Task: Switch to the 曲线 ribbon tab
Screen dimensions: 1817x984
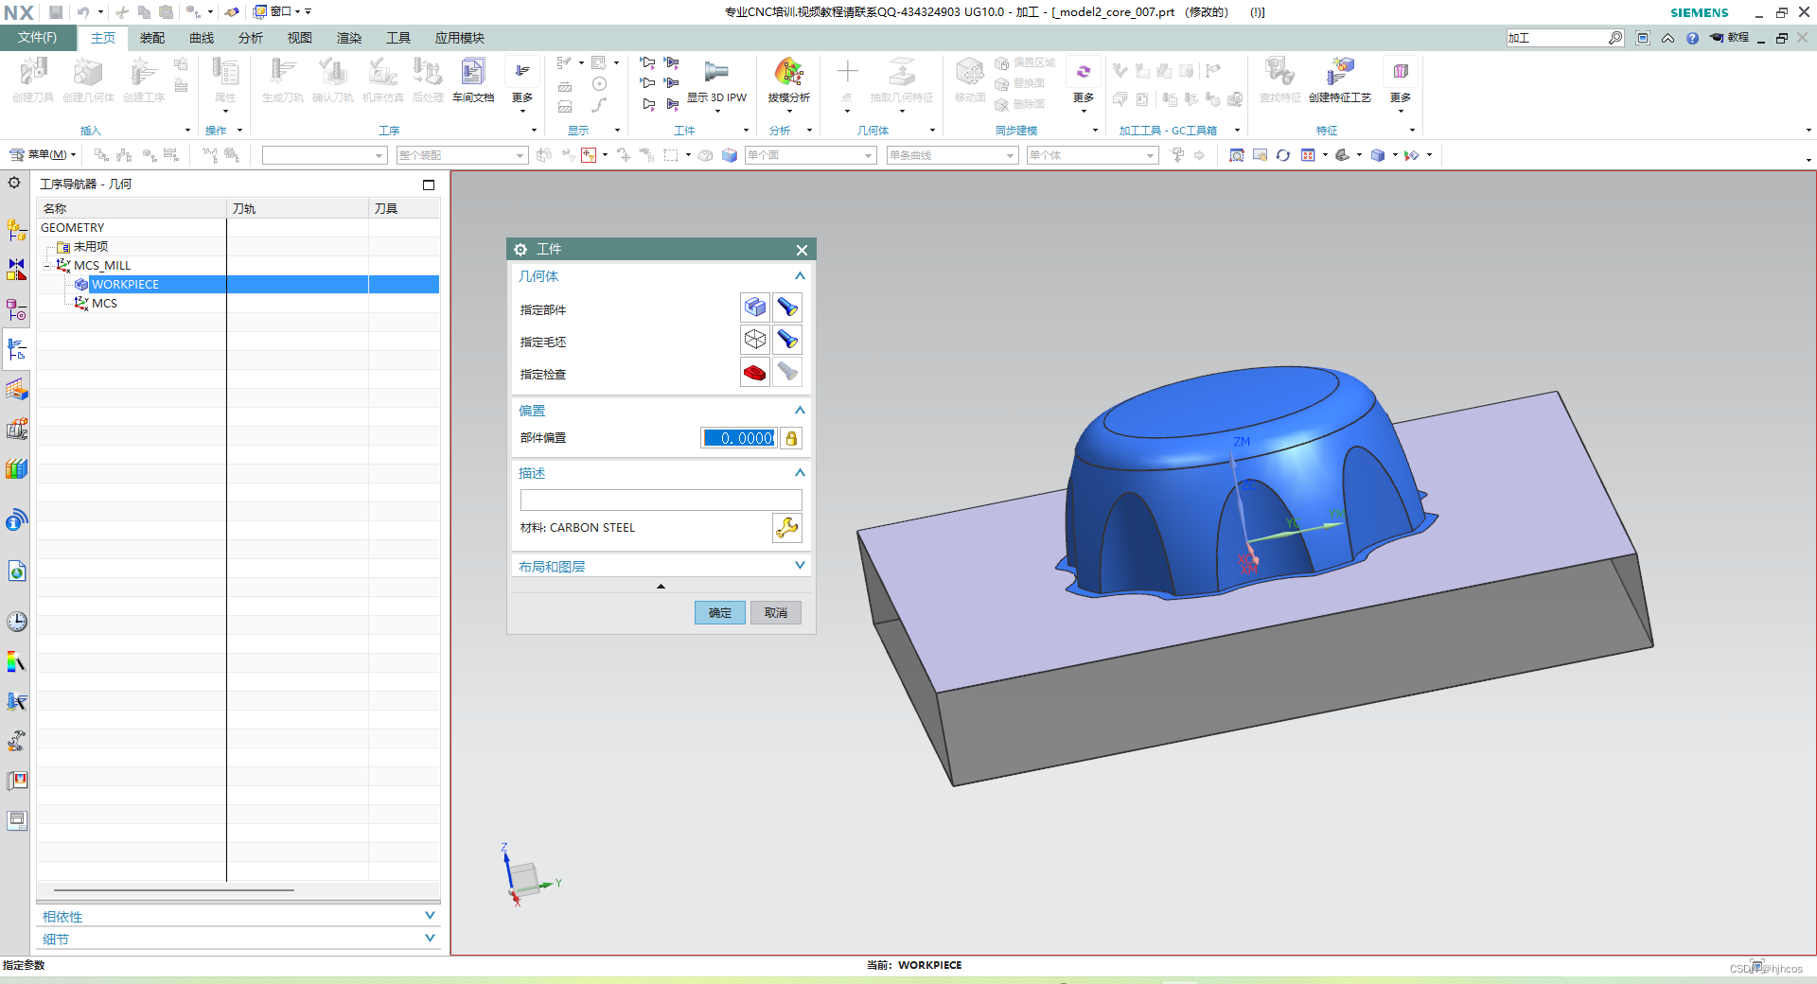Action: click(202, 38)
